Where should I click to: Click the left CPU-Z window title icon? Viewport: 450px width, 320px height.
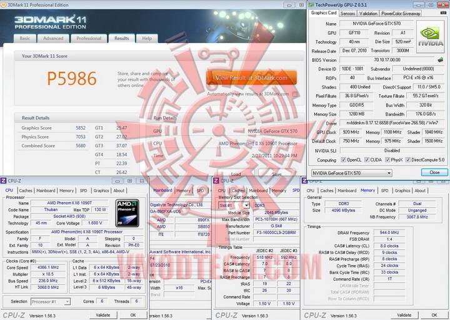click(x=4, y=181)
